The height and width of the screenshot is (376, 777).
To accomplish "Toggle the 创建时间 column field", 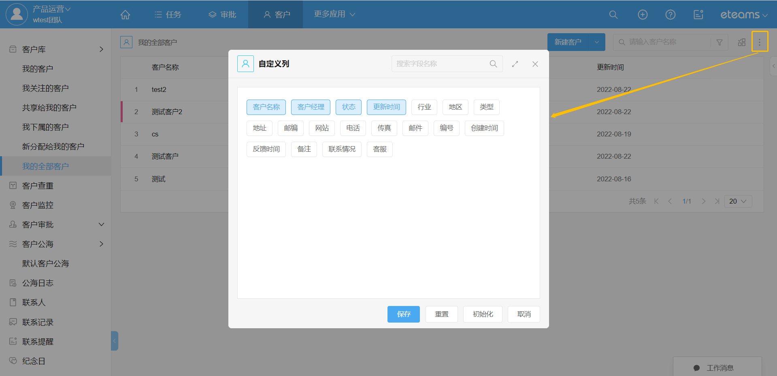I will [484, 128].
